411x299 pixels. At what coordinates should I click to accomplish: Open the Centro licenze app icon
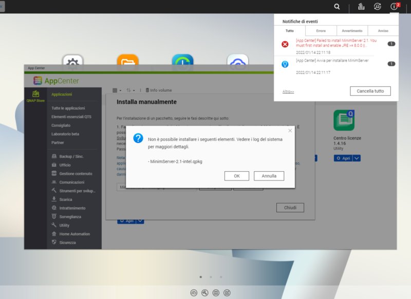pos(344,120)
